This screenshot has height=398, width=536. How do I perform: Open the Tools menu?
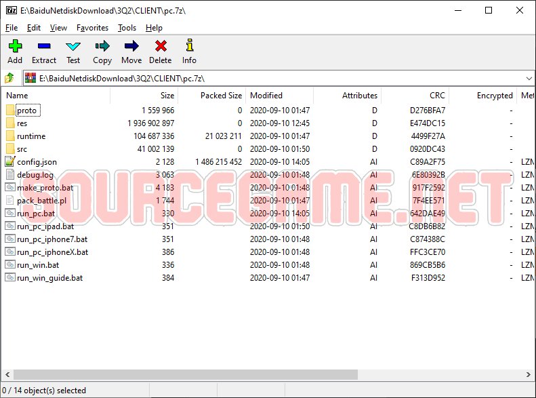click(x=127, y=28)
